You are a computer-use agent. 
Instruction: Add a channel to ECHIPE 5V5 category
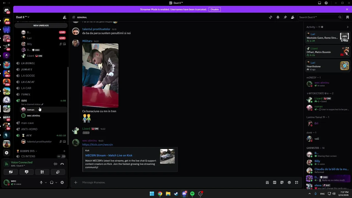[x=64, y=151]
